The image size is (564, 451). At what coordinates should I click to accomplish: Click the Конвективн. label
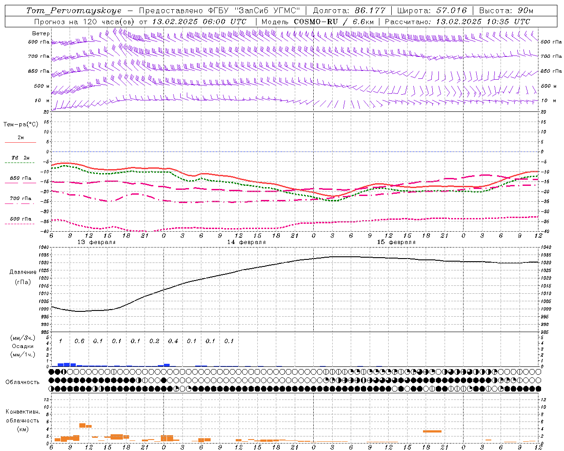(x=23, y=411)
